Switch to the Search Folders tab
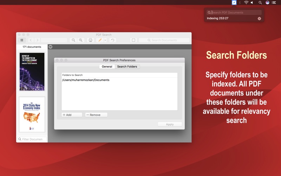Image resolution: width=281 pixels, height=176 pixels. (127, 67)
